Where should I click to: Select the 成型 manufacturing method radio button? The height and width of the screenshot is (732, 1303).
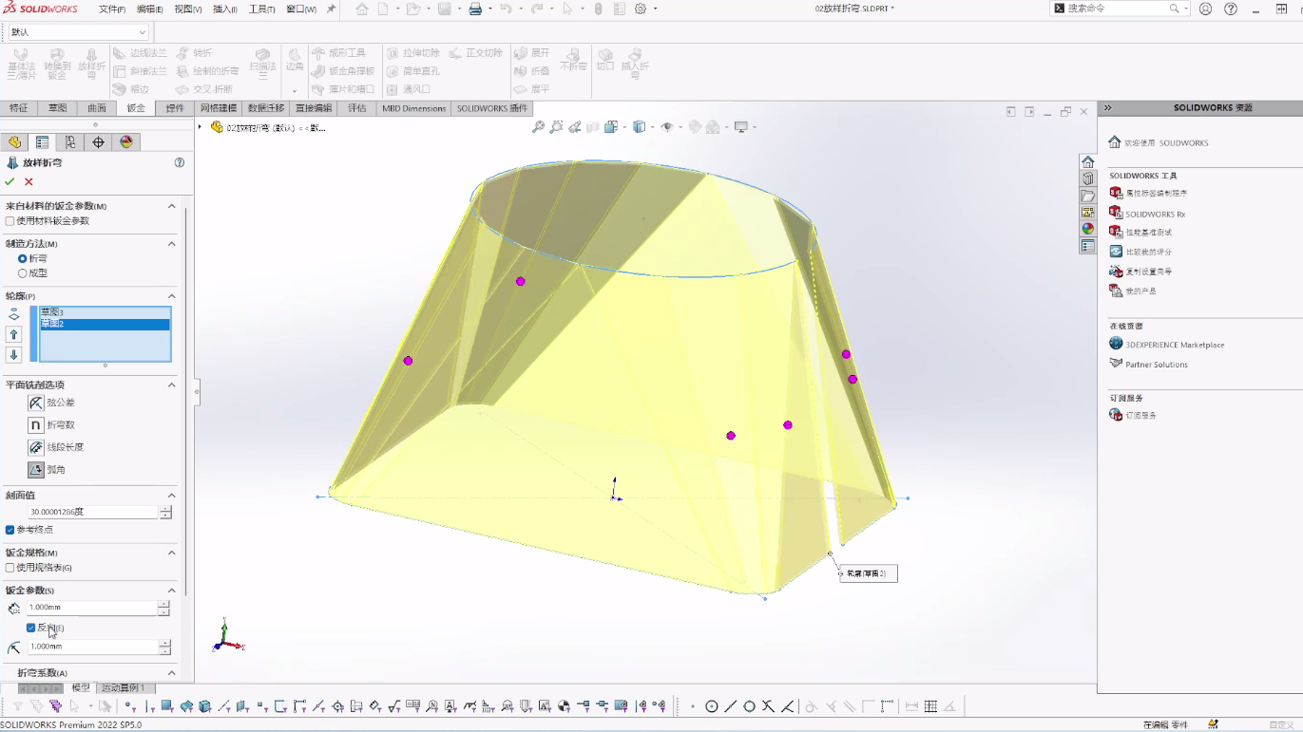click(23, 273)
